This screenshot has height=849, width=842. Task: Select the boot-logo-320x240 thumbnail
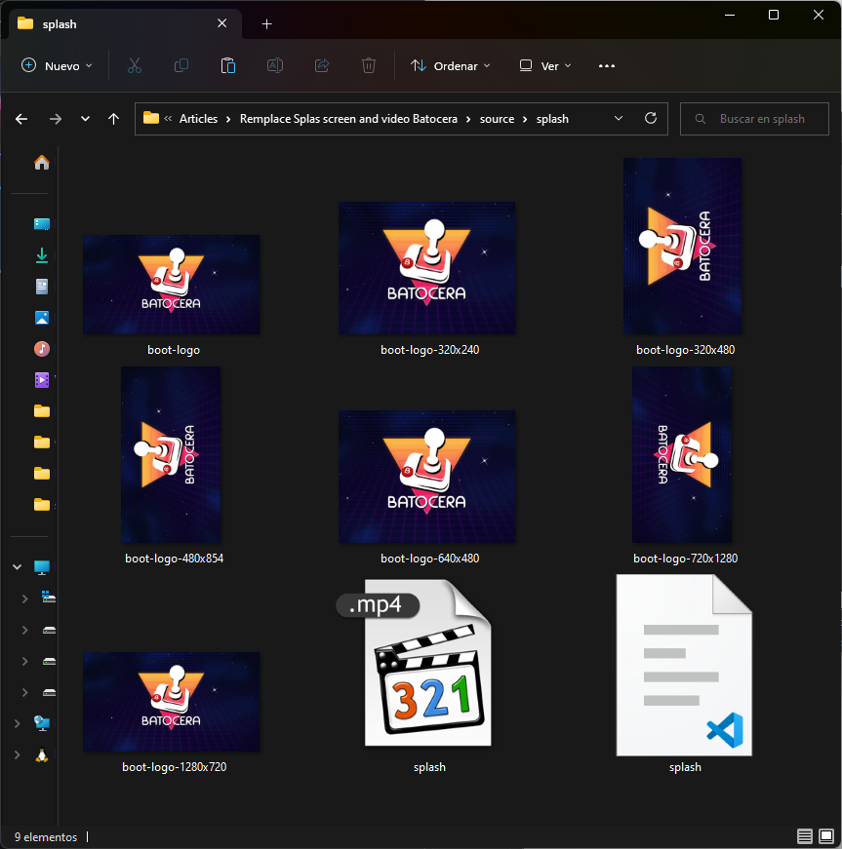tap(427, 268)
